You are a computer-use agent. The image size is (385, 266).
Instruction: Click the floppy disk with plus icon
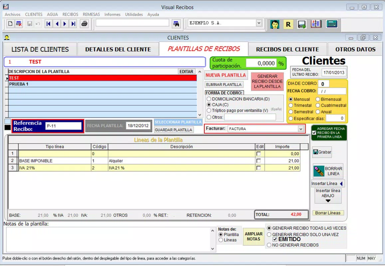tap(302, 24)
